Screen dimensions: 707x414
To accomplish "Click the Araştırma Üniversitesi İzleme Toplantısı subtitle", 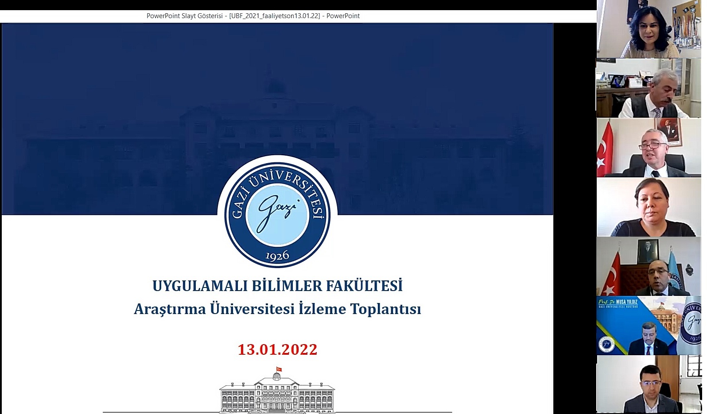I will click(x=277, y=309).
